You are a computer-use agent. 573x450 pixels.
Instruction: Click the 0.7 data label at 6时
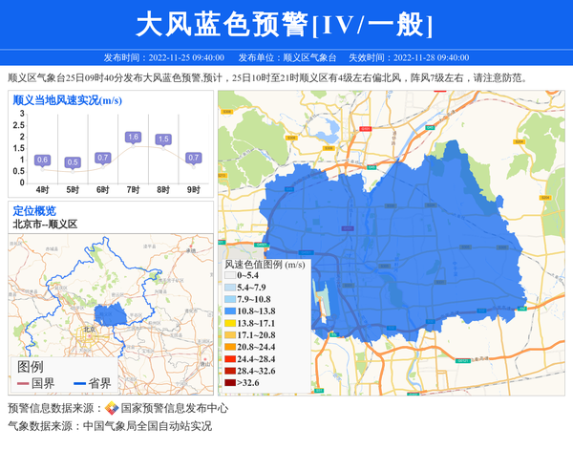(x=103, y=158)
